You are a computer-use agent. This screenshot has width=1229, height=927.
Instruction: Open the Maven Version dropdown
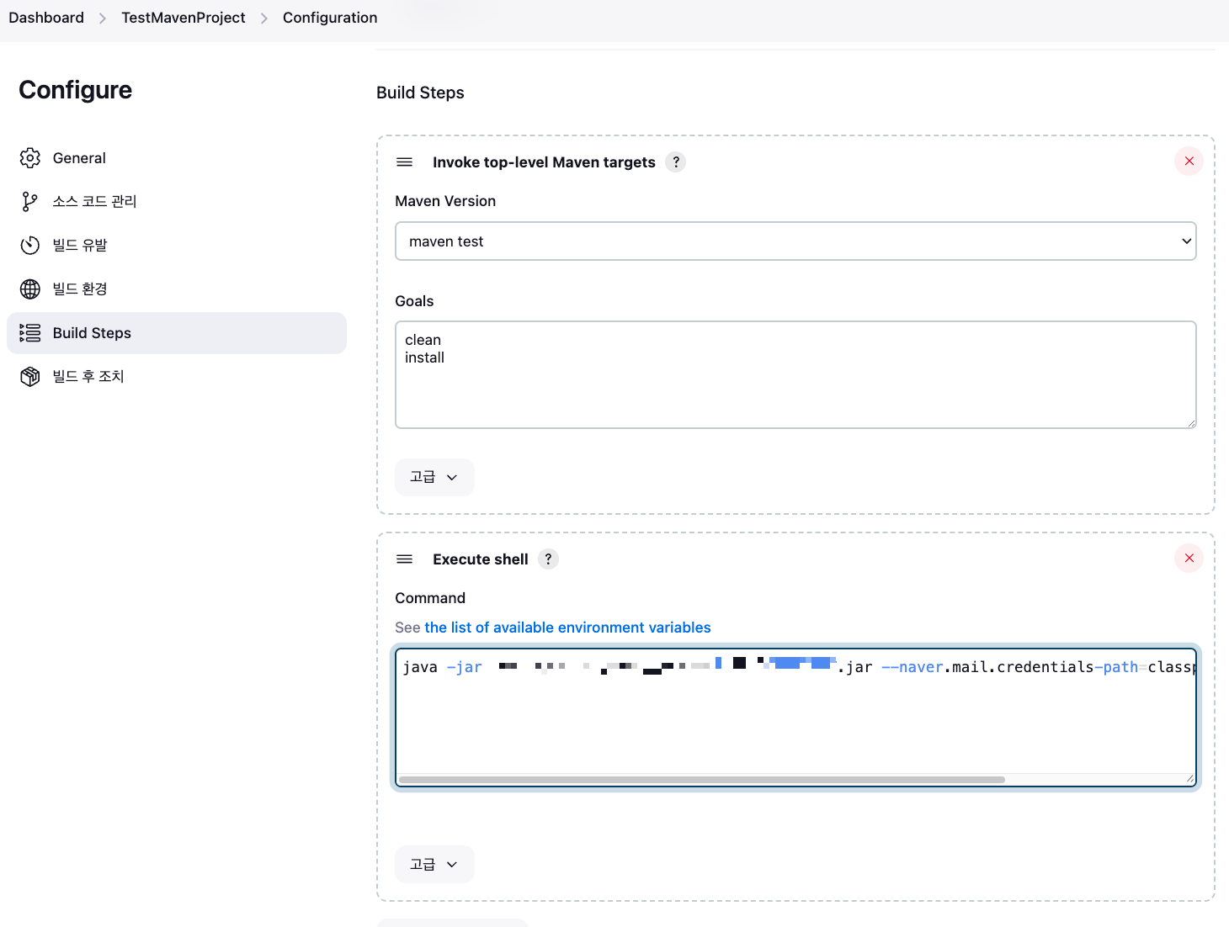point(795,241)
